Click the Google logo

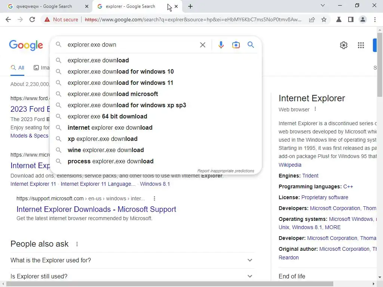pos(26,45)
